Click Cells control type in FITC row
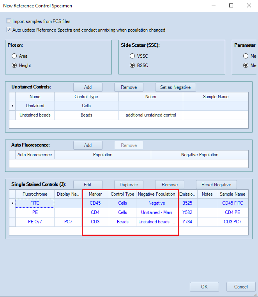258x297 pixels. [122, 203]
